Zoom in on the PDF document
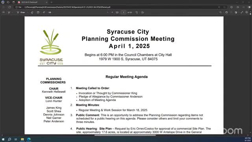 tap(112, 12)
